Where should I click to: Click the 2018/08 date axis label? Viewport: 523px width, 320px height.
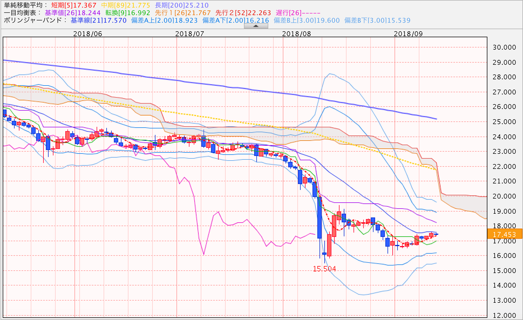coord(297,34)
